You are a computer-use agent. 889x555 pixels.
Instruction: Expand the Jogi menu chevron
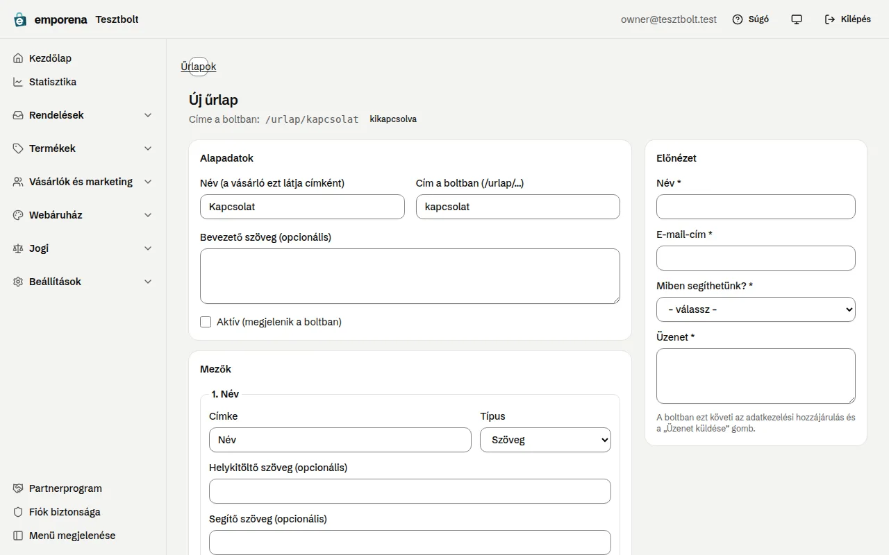click(148, 248)
